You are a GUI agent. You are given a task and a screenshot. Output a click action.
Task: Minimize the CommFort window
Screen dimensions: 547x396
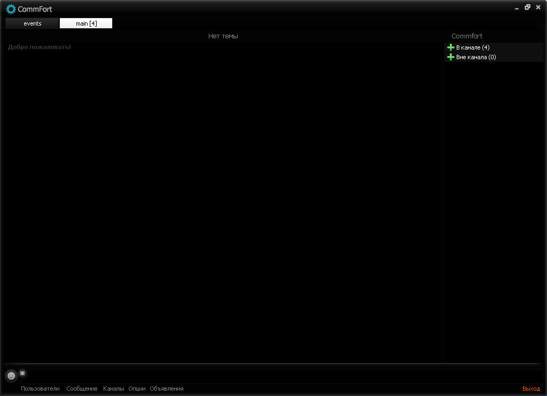coord(517,7)
